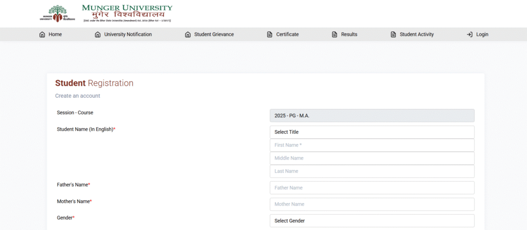Focus the Middle Name input field
Image resolution: width=527 pixels, height=230 pixels.
tap(372, 158)
